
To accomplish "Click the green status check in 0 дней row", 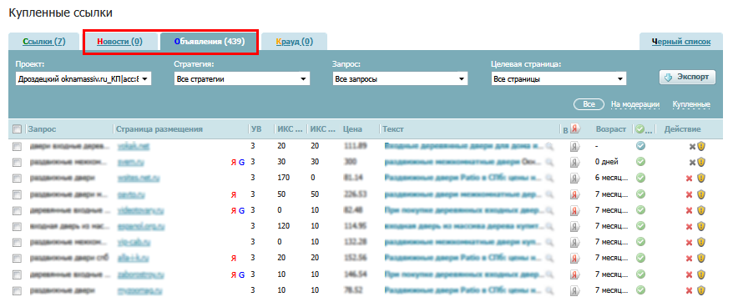I will click(x=641, y=162).
